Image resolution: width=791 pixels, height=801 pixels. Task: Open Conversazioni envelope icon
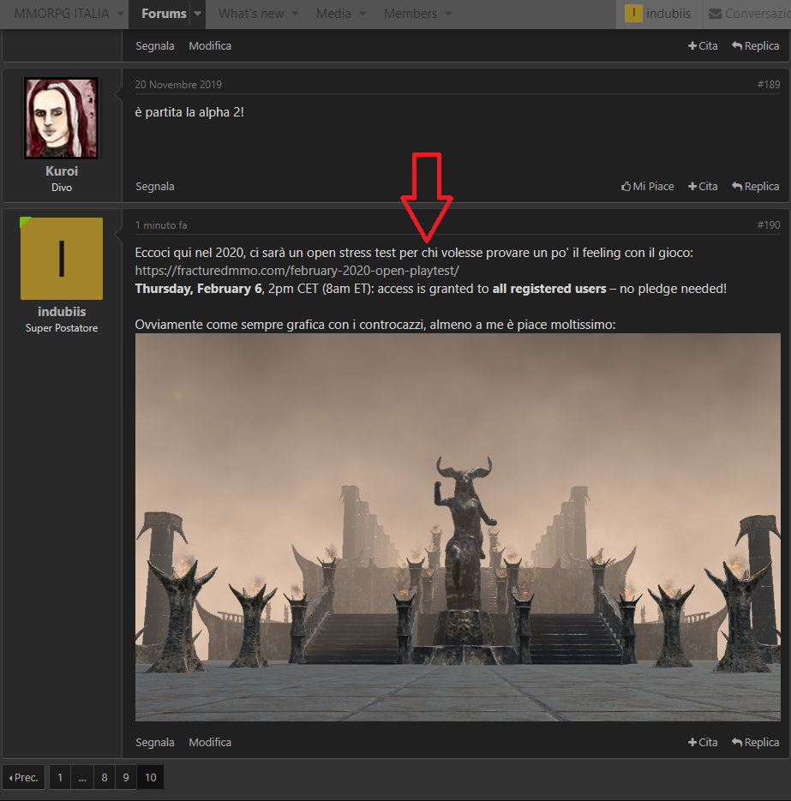click(716, 14)
